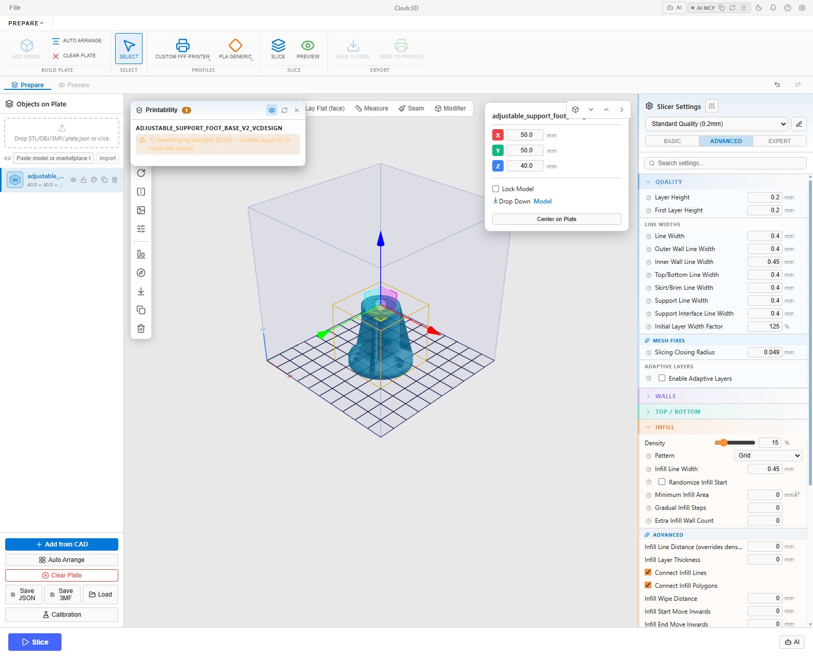Click the Search settings field
Viewport: 813px width, 656px height.
pos(725,163)
